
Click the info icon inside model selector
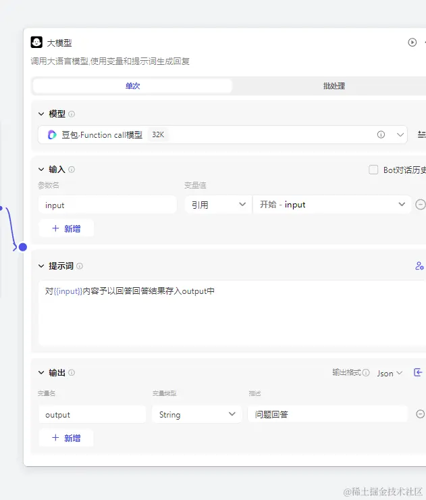[x=381, y=134]
